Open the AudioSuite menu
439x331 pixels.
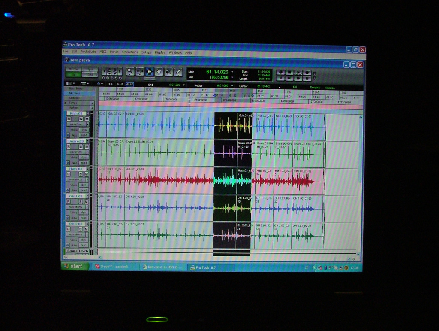pyautogui.click(x=88, y=52)
